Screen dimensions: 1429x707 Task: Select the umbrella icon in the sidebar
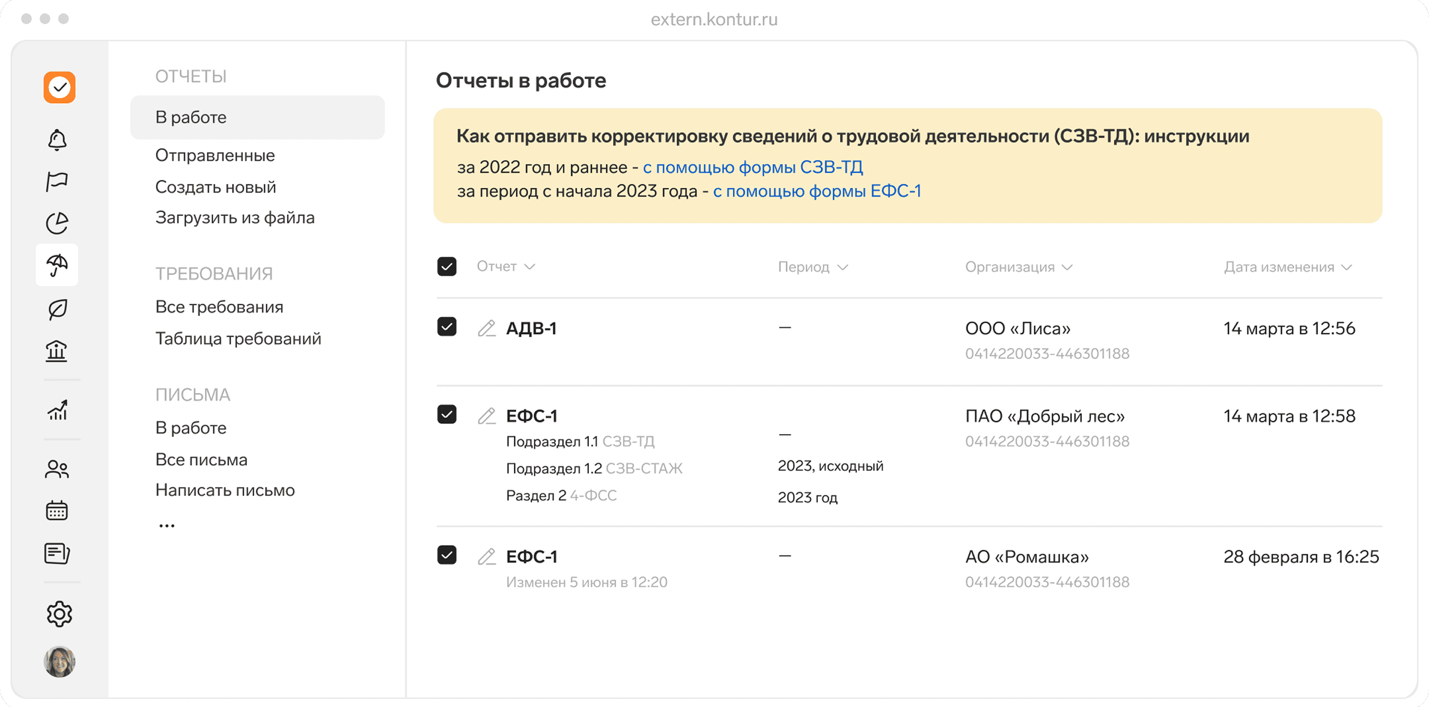57,265
